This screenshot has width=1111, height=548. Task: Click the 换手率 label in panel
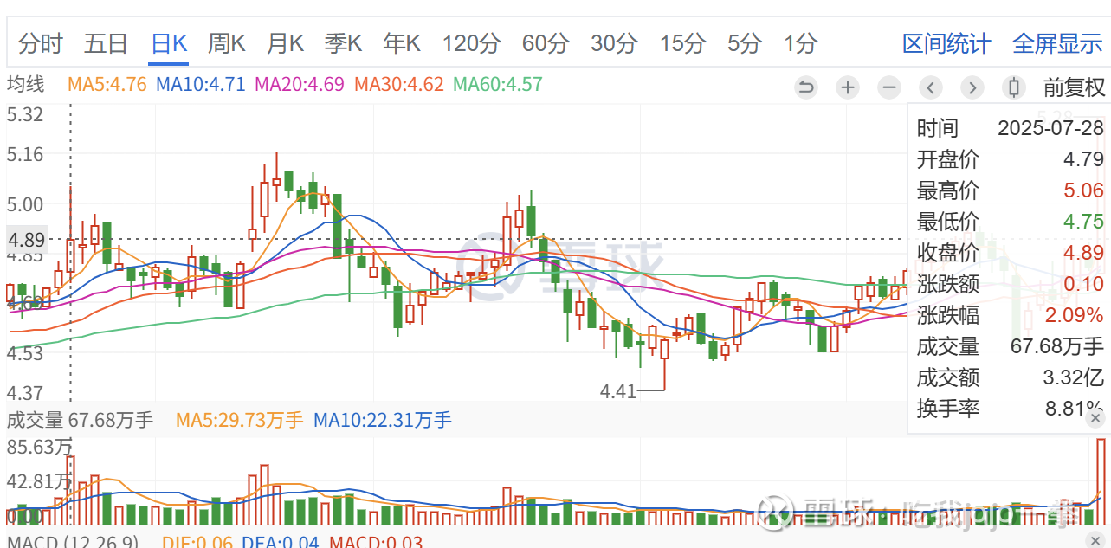click(948, 409)
